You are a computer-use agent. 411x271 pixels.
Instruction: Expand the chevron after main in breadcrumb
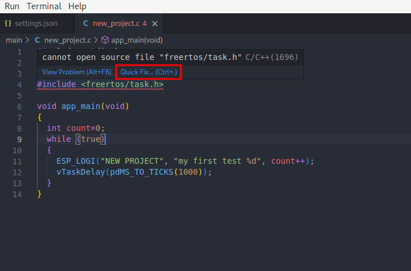coord(28,40)
